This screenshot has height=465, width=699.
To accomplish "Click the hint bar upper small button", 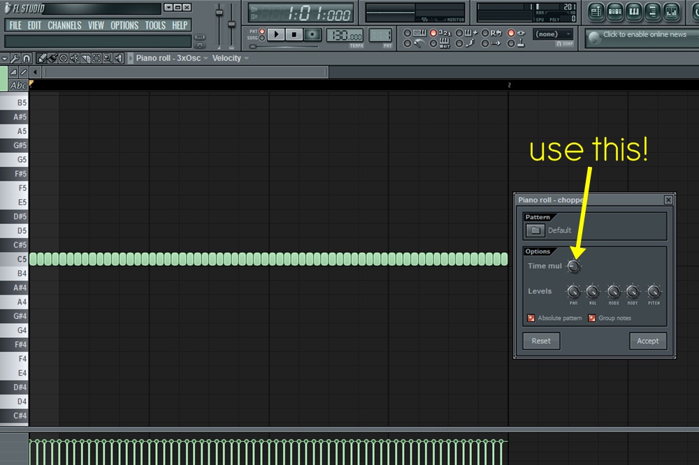I will click(x=200, y=38).
